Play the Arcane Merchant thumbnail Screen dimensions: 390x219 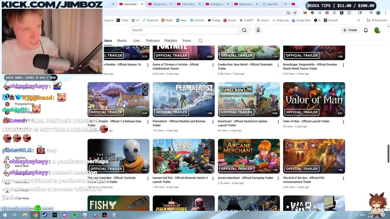pos(249,156)
